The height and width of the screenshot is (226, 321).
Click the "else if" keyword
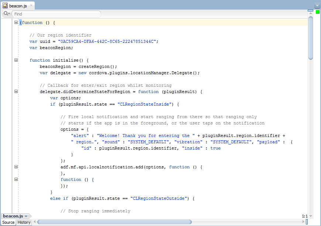coord(59,198)
